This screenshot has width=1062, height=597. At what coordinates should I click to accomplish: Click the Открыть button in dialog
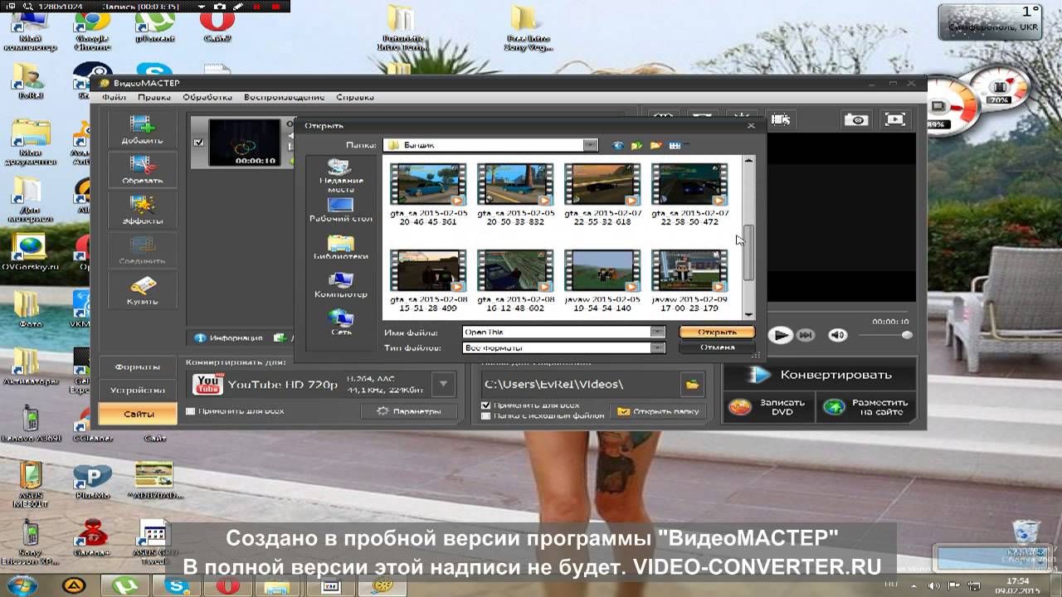[717, 332]
